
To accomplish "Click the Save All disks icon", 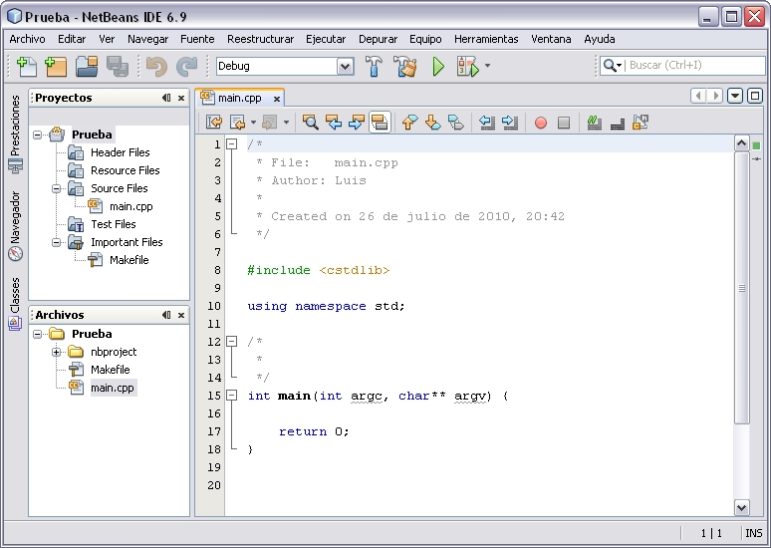I will point(117,66).
